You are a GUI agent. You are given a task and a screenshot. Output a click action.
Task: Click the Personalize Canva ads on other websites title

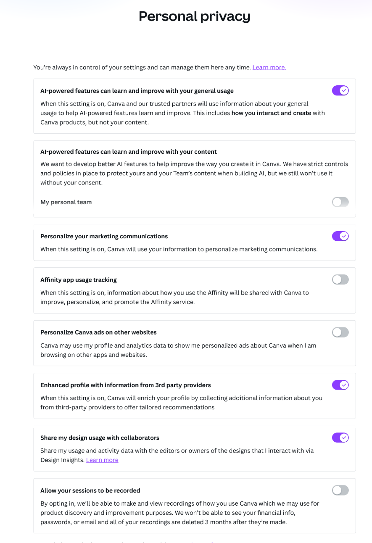[x=98, y=332]
